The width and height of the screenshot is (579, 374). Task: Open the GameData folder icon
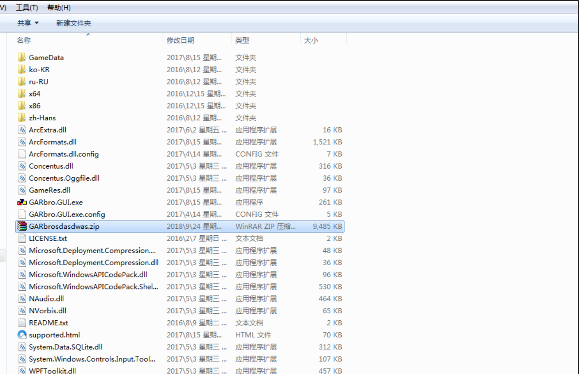22,57
